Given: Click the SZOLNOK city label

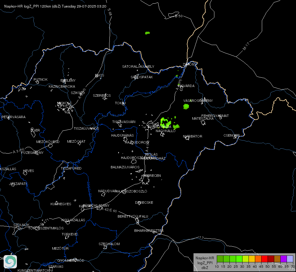Looking at the screenshot, I should 21,225.
